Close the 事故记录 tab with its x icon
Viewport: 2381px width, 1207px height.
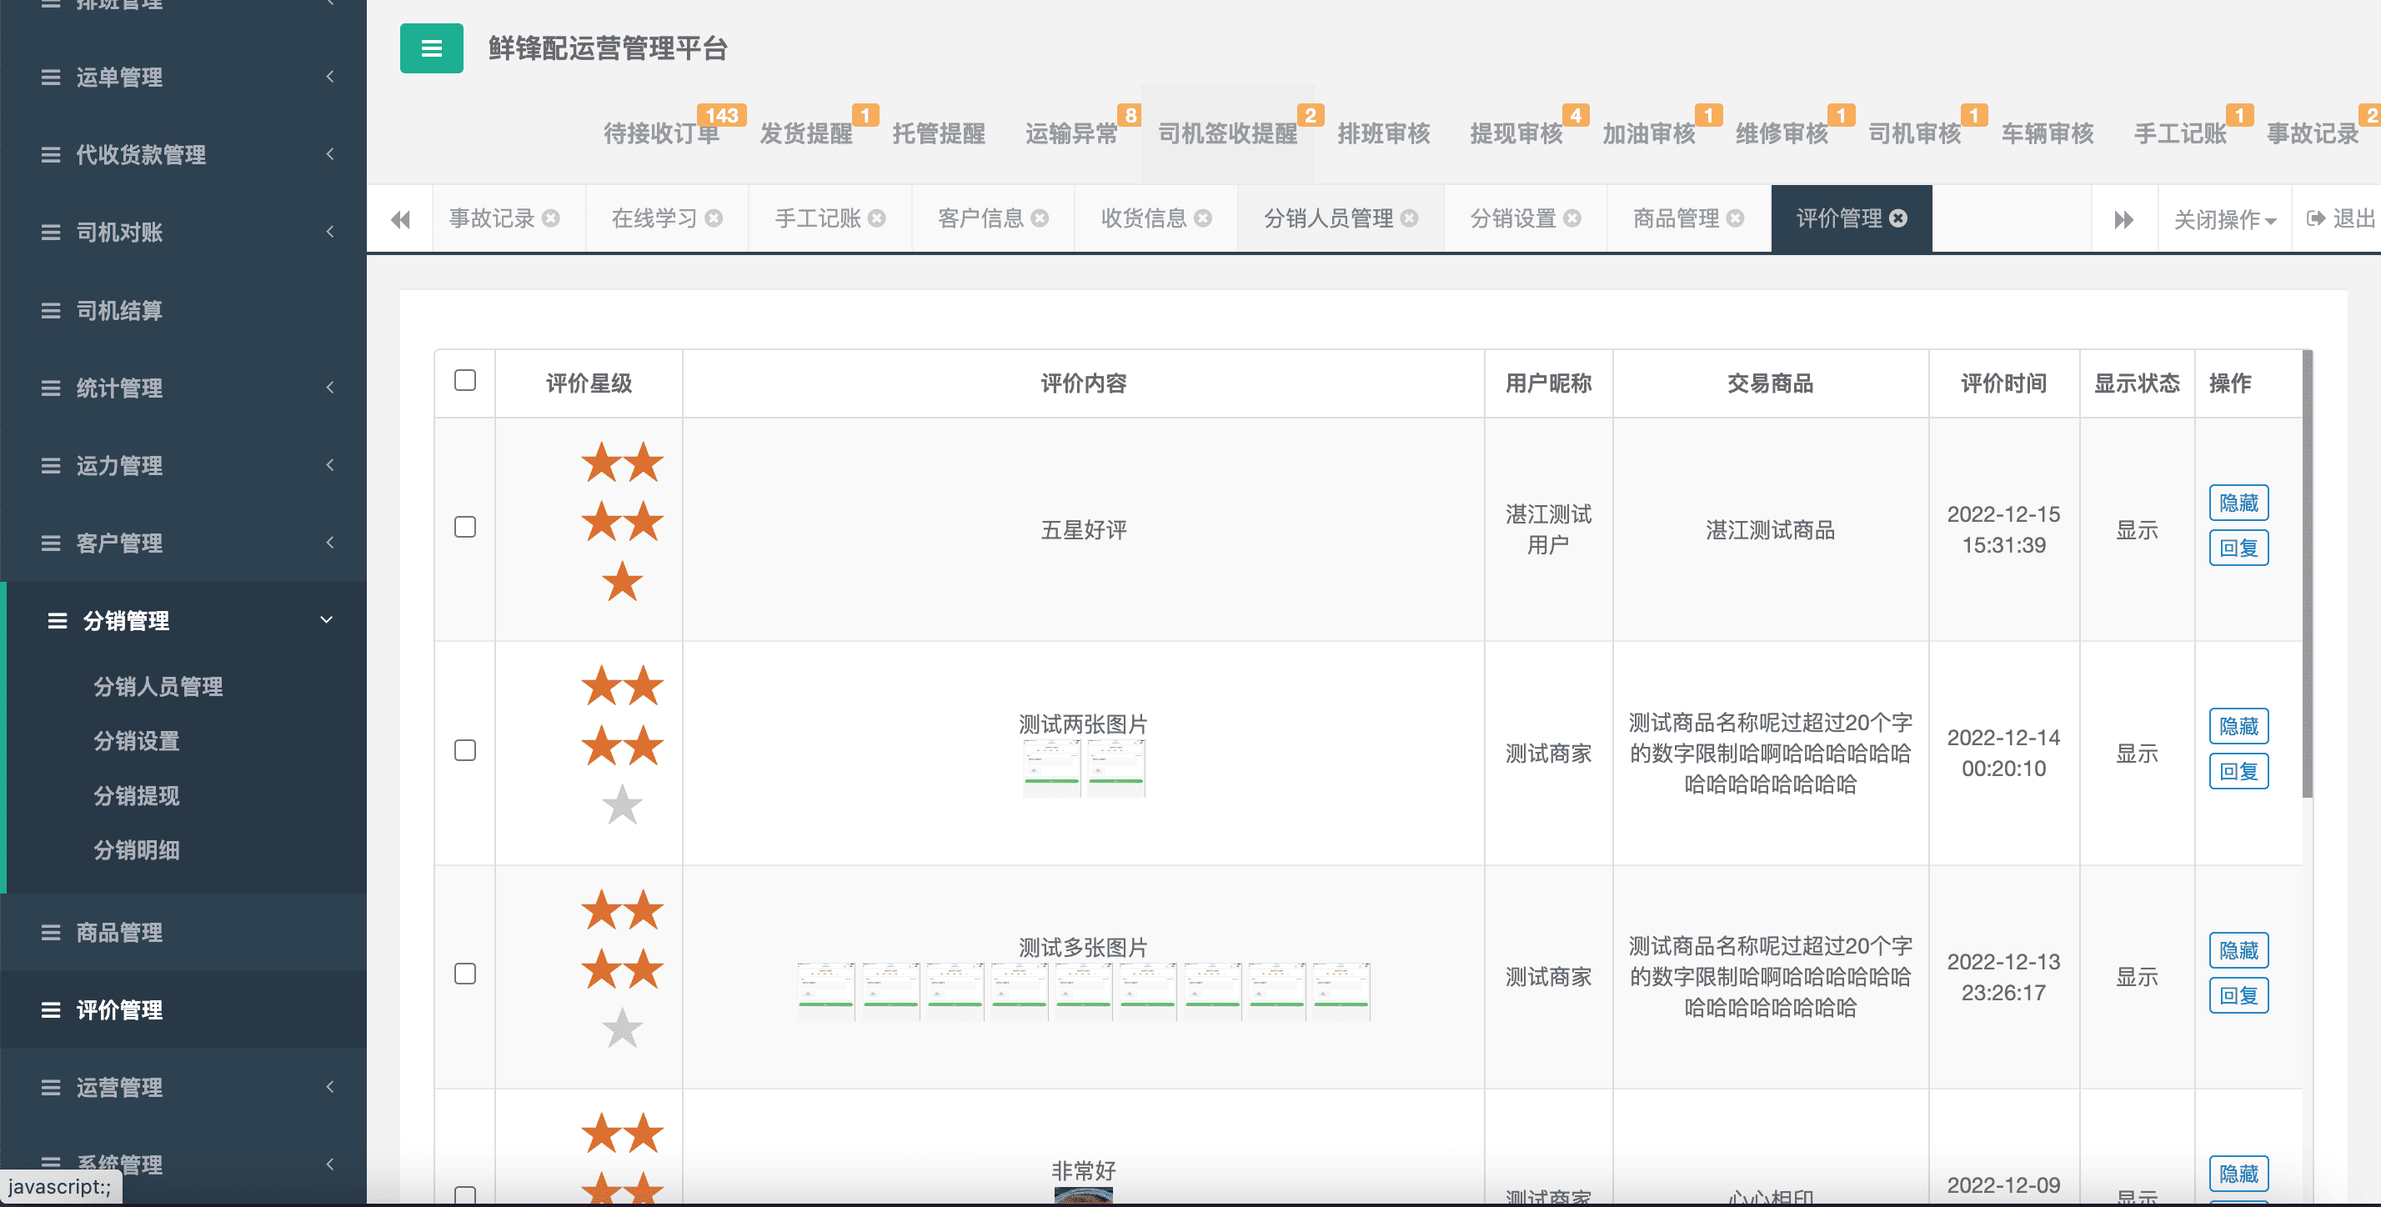tap(551, 218)
